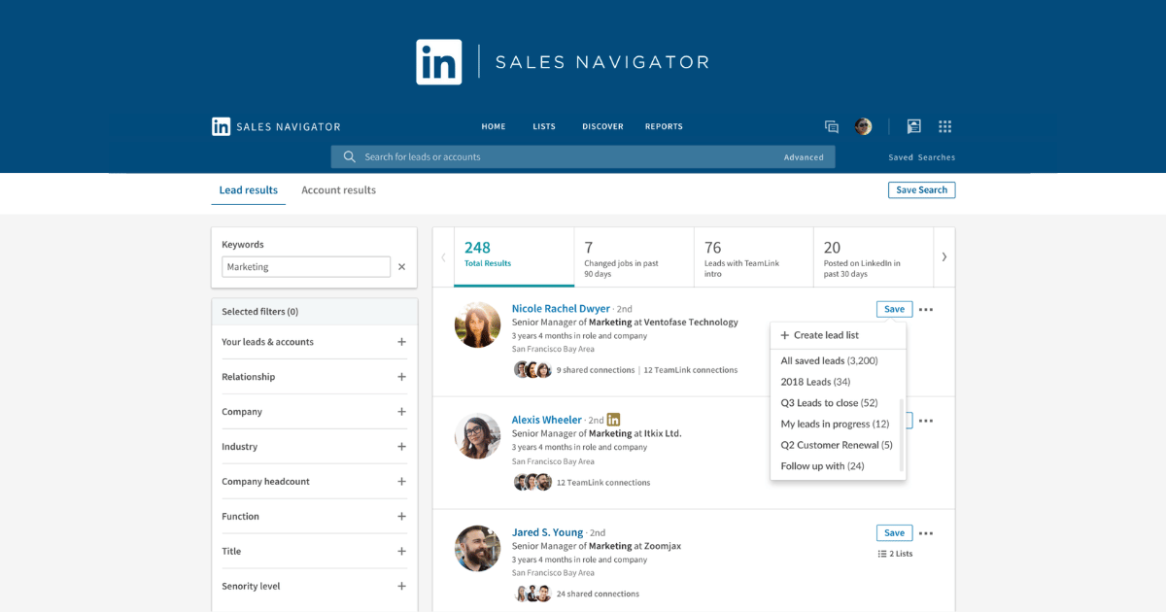
Task: Click Jared S. Young's shared connection avatars
Action: point(532,594)
